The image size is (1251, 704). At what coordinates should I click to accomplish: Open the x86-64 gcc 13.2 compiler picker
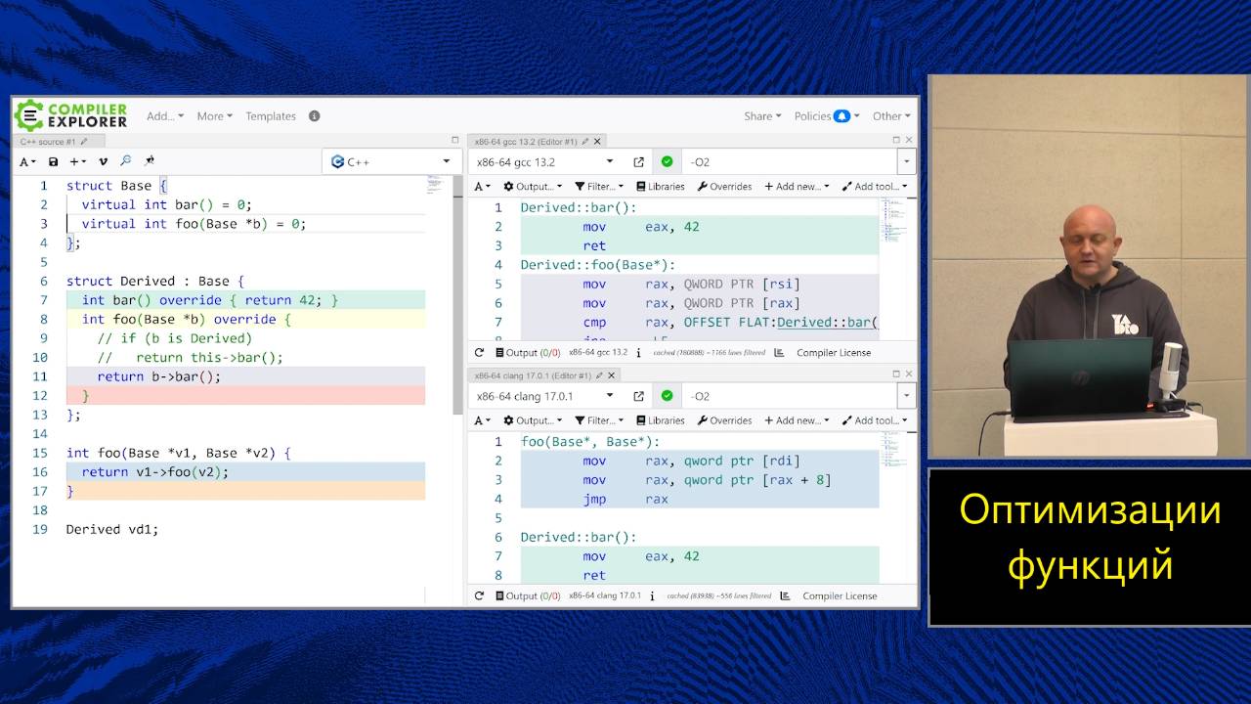(x=545, y=162)
